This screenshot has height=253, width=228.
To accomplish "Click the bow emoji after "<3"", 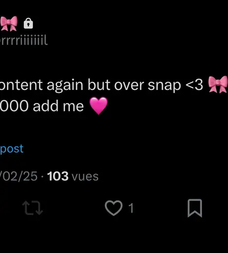I will (218, 84).
